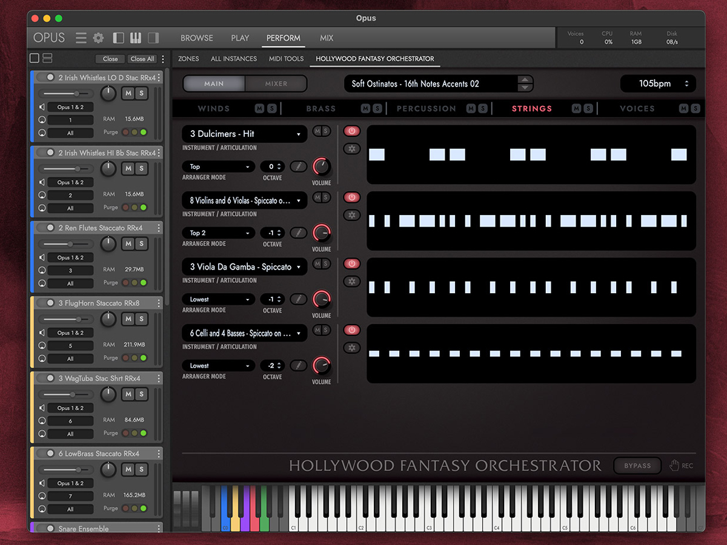727x545 pixels.
Task: Toggle right sidebar panel icon
Action: (153, 38)
